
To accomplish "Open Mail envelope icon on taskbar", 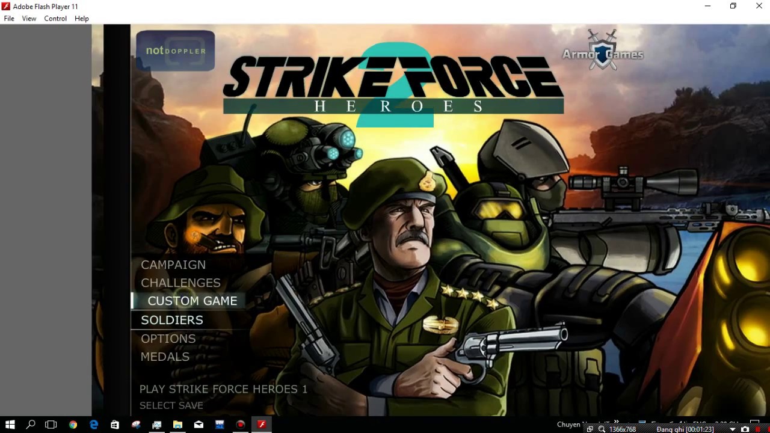I will tap(199, 425).
